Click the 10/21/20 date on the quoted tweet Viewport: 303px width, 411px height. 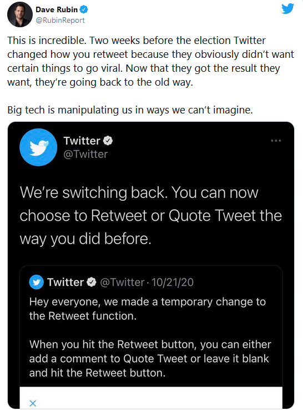click(173, 283)
